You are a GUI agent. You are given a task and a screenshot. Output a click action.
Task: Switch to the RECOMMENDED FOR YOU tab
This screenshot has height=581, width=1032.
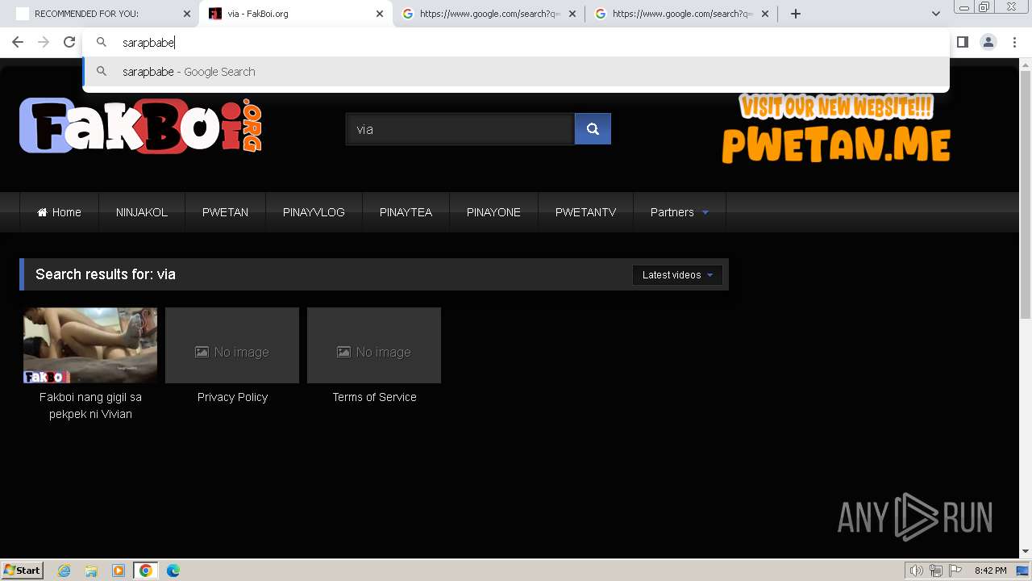point(95,14)
